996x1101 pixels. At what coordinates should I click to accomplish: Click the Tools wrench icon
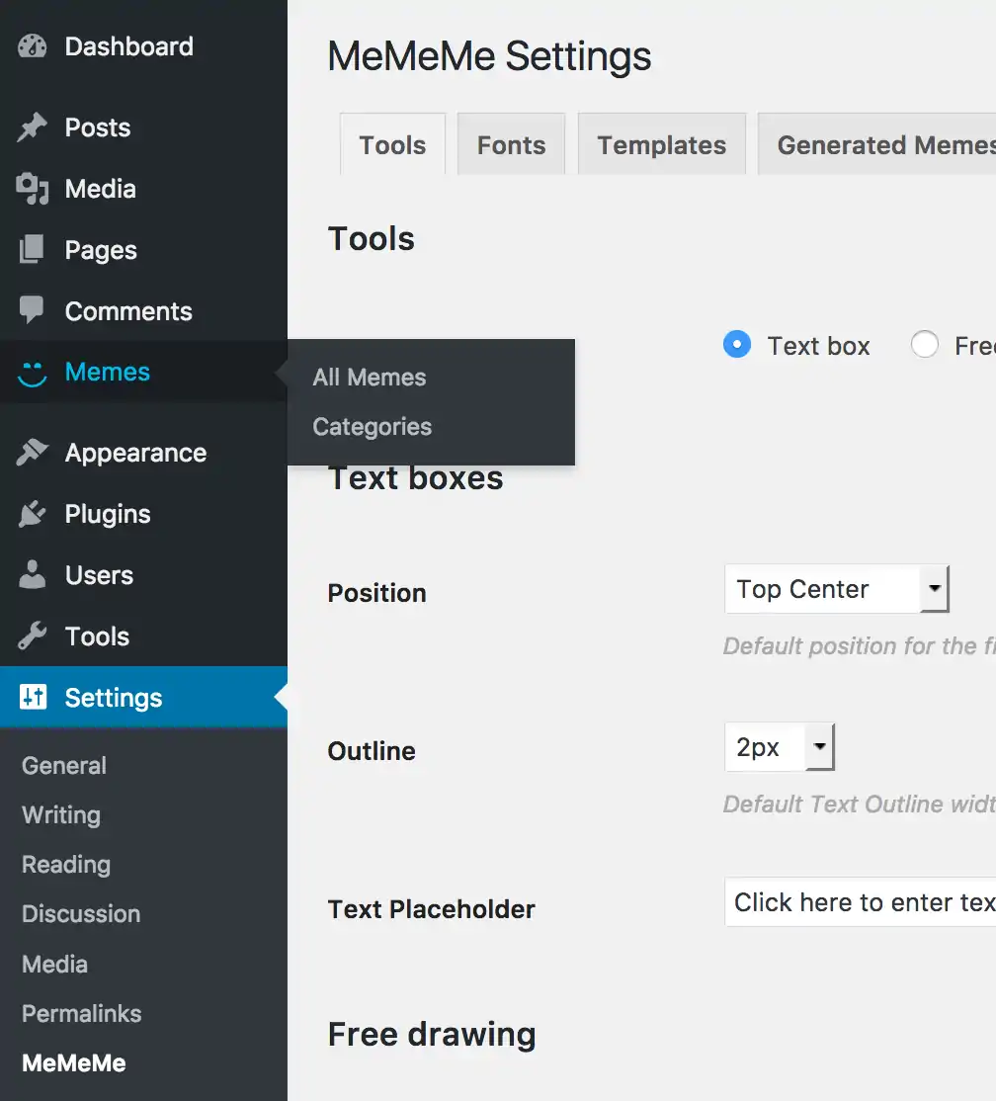click(x=31, y=636)
